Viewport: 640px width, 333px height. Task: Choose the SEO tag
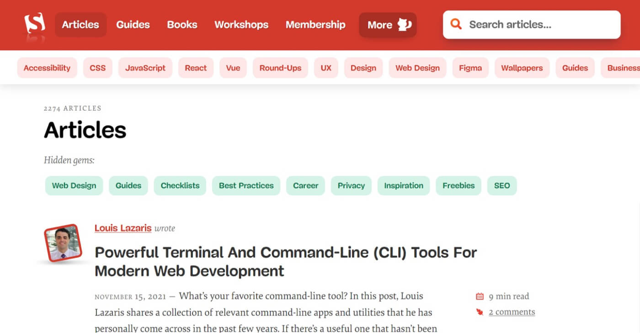(x=502, y=185)
